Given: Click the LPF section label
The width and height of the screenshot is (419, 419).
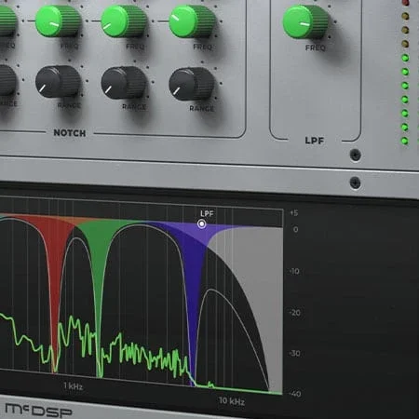Looking at the screenshot, I should tap(315, 141).
